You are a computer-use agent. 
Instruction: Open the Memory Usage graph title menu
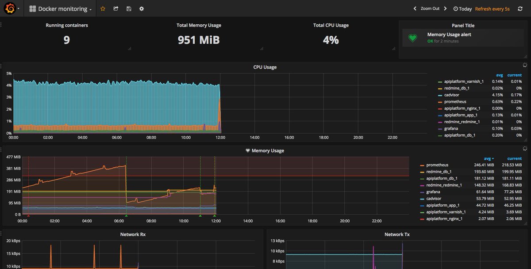268,151
